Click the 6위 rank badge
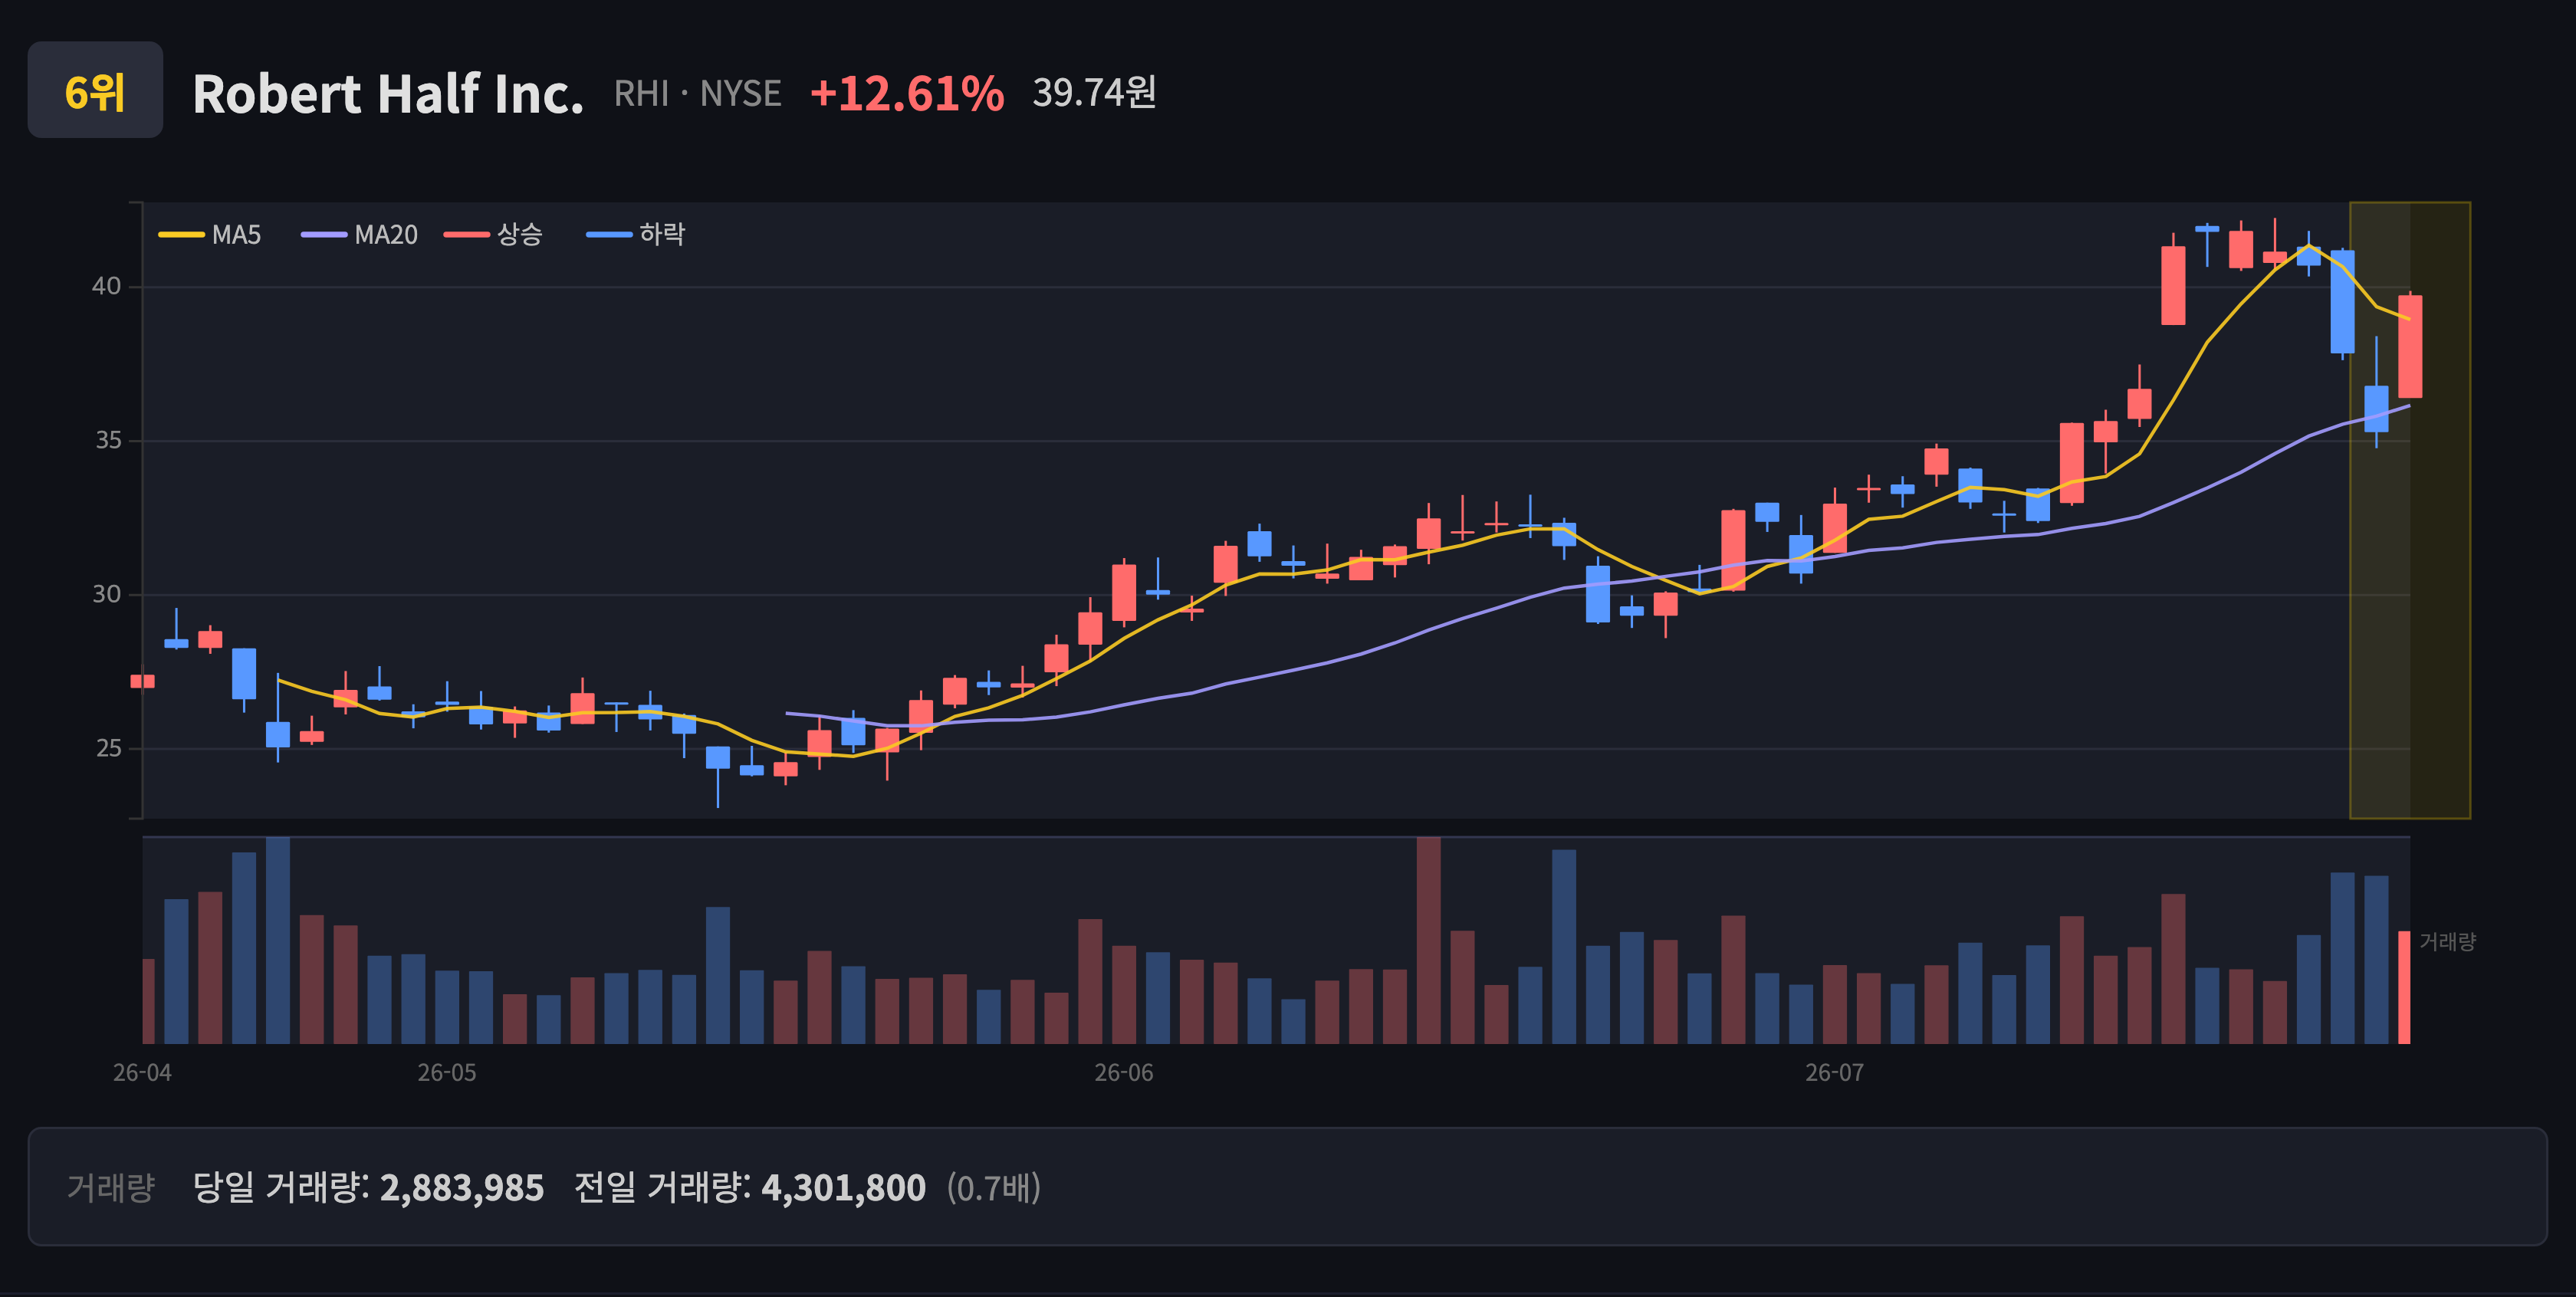 coord(95,90)
